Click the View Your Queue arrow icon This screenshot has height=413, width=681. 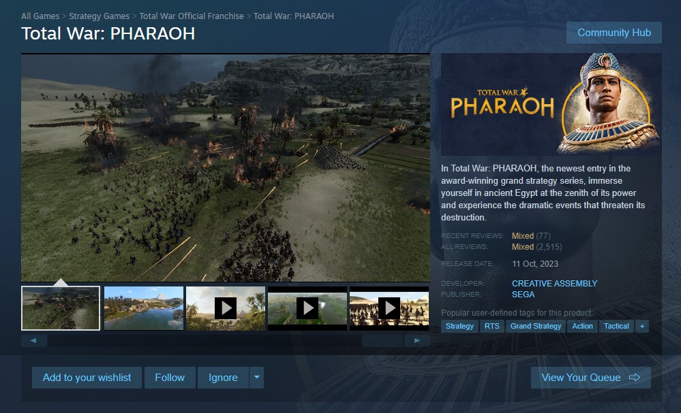(x=635, y=378)
